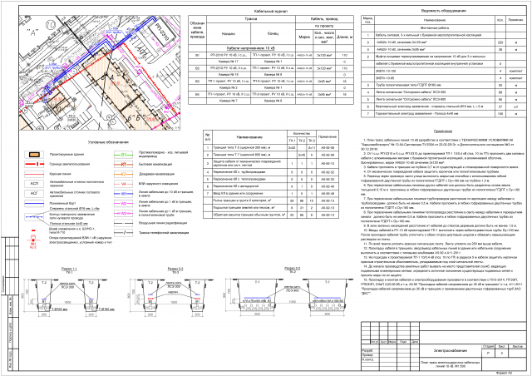This screenshot has height=376, width=532.
Task: Click the 'Разрез 2-2' section title
Action: pos(293,269)
